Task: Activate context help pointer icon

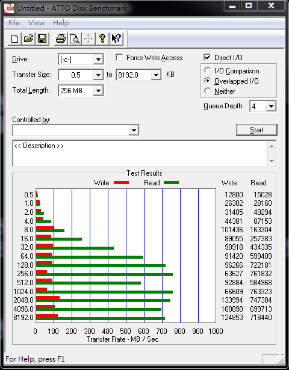Action: [x=116, y=39]
